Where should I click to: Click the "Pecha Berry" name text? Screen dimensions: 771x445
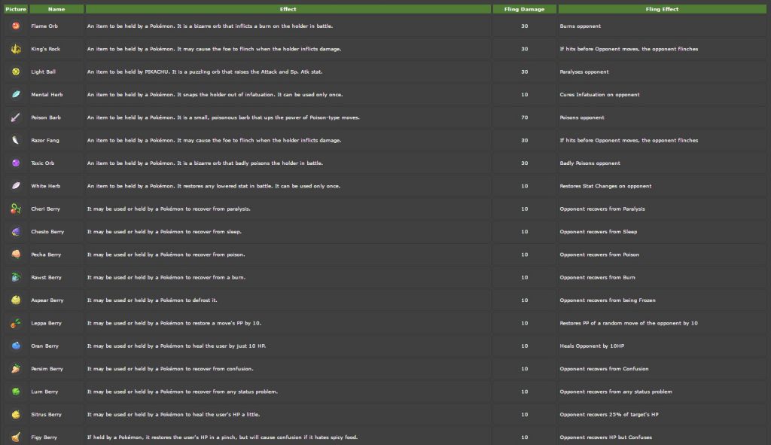pyautogui.click(x=46, y=255)
